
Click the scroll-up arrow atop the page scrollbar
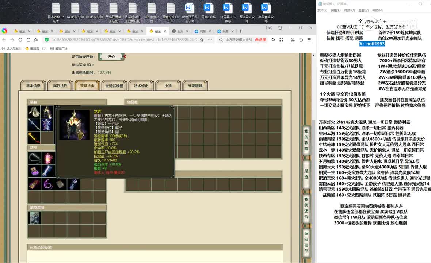coord(313,55)
